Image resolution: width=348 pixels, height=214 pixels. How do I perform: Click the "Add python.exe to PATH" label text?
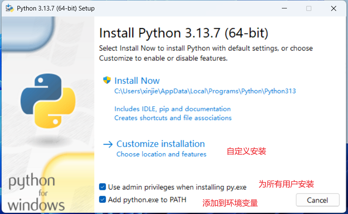pyautogui.click(x=147, y=200)
